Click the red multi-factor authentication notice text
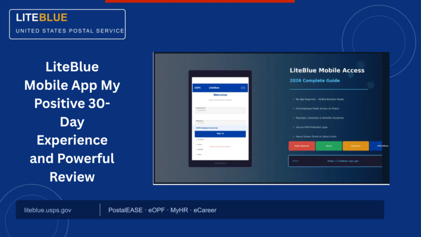The height and width of the screenshot is (237, 421). pyautogui.click(x=220, y=146)
